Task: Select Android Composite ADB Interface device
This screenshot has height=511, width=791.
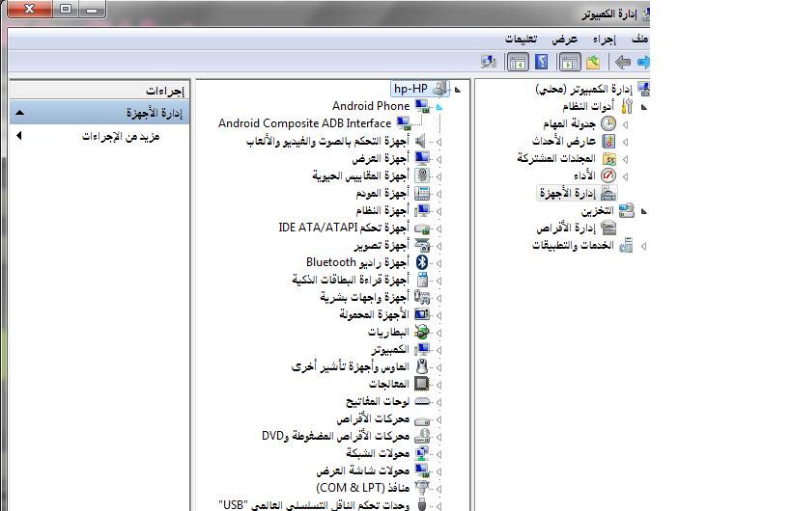Action: [304, 123]
